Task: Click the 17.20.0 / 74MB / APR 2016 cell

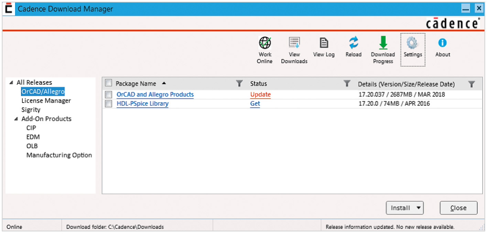Action: coord(394,104)
